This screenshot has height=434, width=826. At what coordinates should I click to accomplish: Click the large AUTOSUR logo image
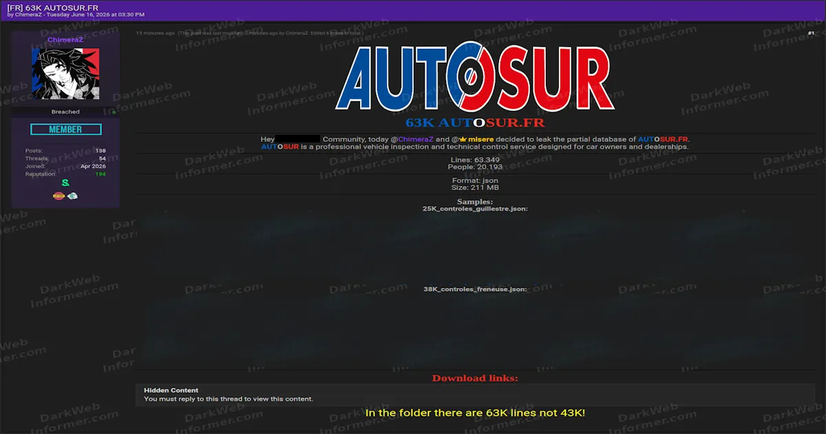click(x=475, y=77)
